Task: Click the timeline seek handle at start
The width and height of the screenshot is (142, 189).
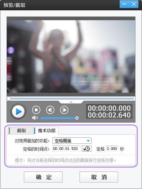Action: pos(9,99)
